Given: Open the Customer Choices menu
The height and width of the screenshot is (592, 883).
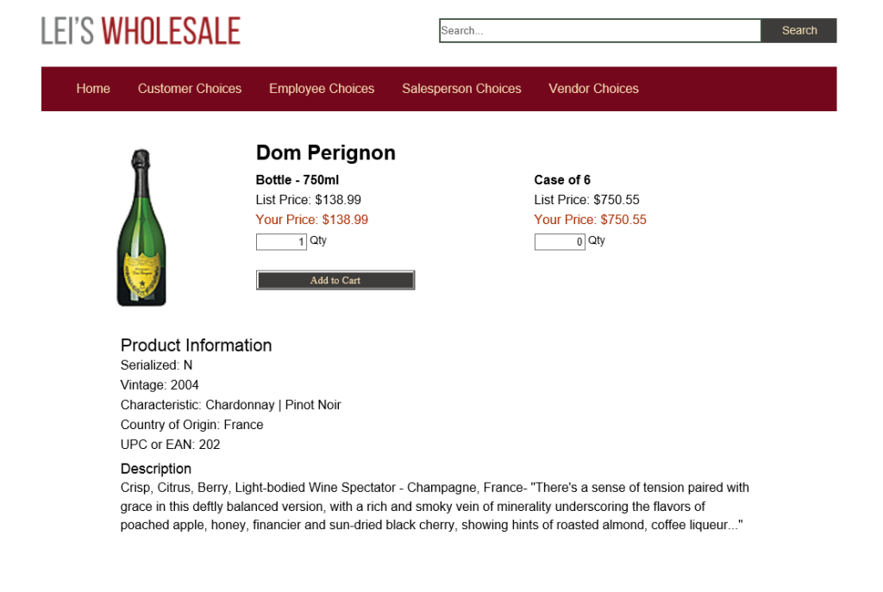Looking at the screenshot, I should coord(190,89).
